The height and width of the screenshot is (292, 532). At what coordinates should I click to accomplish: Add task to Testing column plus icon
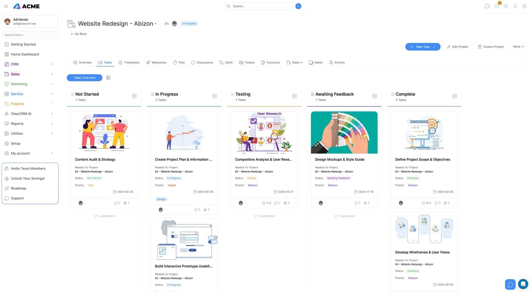tap(294, 96)
